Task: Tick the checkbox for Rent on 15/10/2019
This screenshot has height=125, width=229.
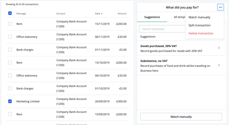Action: pos(10,63)
